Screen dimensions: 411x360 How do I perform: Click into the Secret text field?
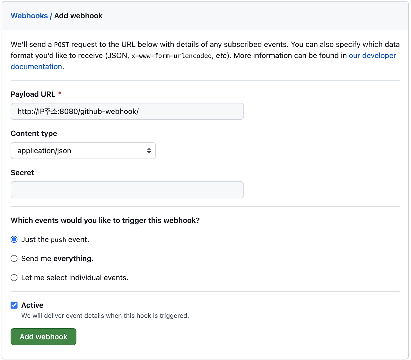127,190
